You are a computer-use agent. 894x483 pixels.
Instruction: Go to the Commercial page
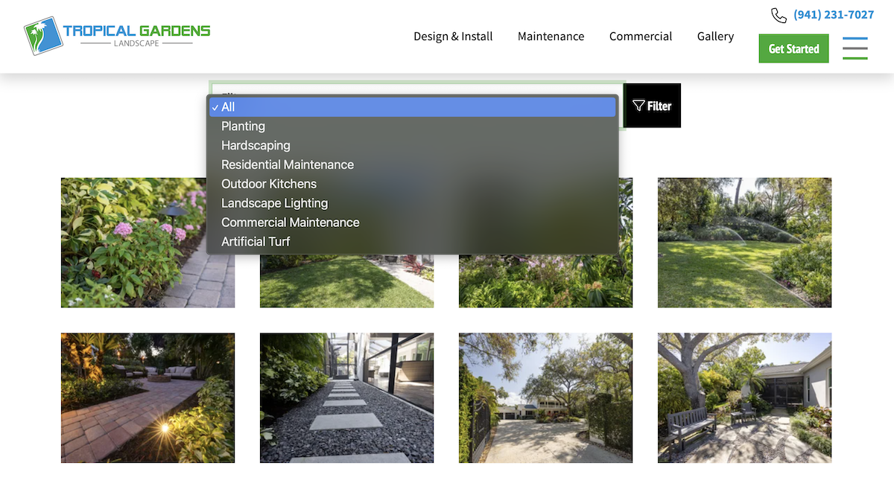[641, 36]
